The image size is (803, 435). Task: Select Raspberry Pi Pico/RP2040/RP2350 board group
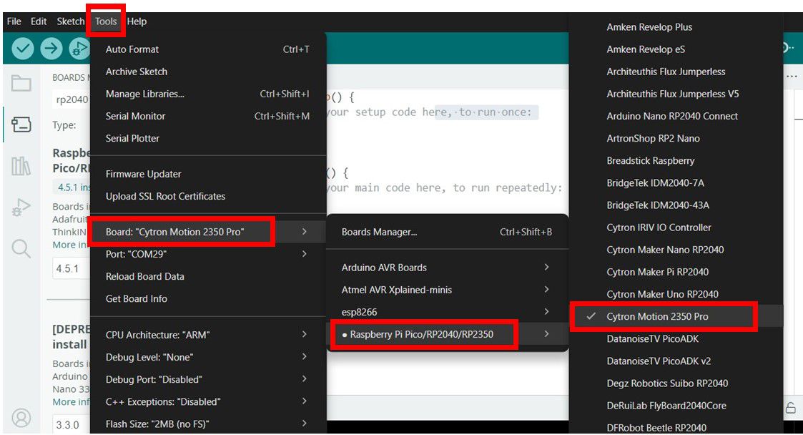tap(422, 334)
